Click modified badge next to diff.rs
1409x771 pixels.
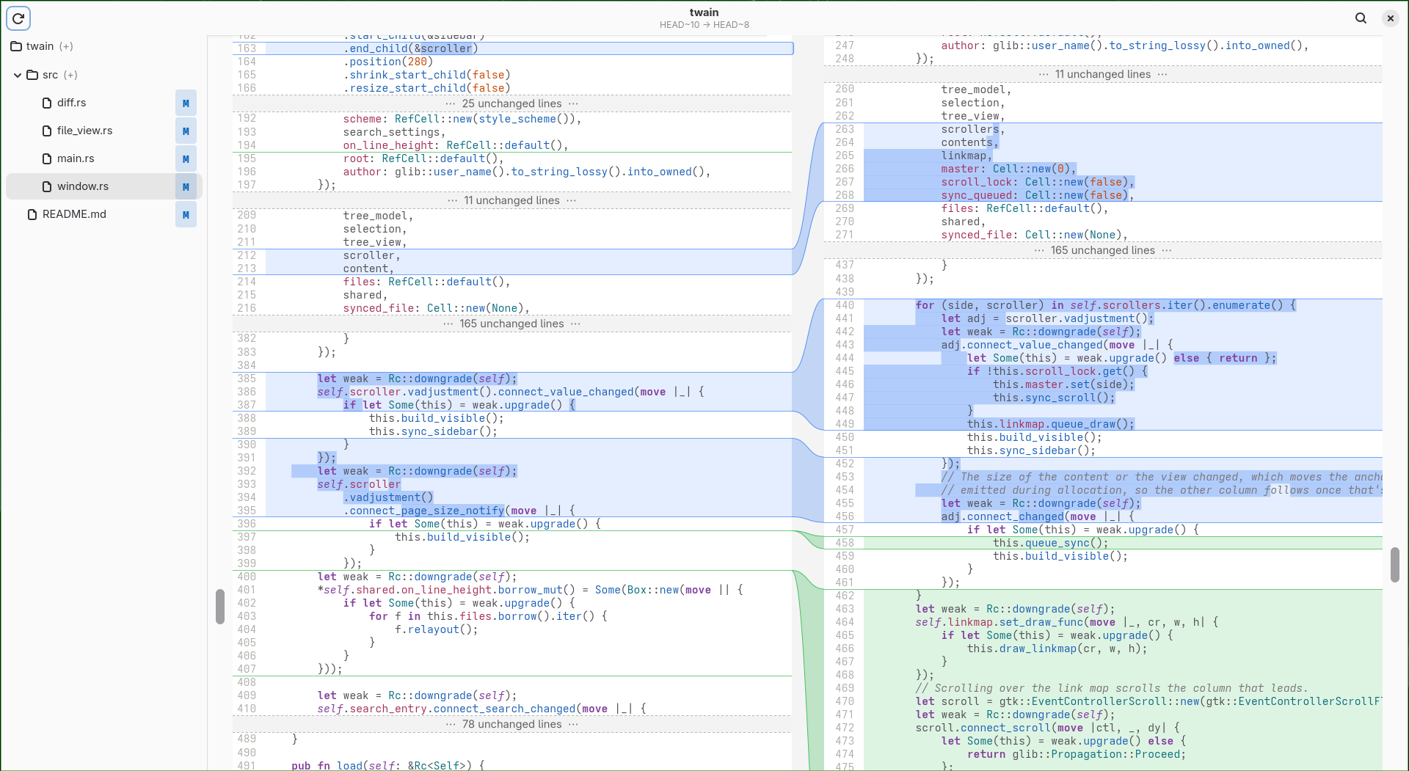(x=186, y=103)
